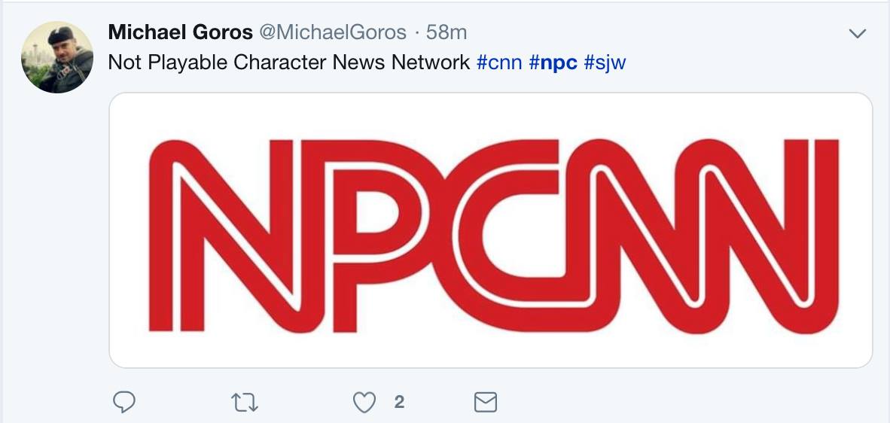Open the tweet via 58m timestamp
Viewport: 890px width, 423px height.
click(x=447, y=32)
